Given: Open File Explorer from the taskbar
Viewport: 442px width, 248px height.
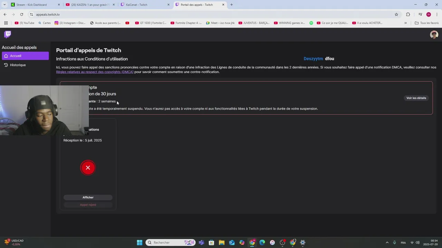Looking at the screenshot, I should coord(221,242).
